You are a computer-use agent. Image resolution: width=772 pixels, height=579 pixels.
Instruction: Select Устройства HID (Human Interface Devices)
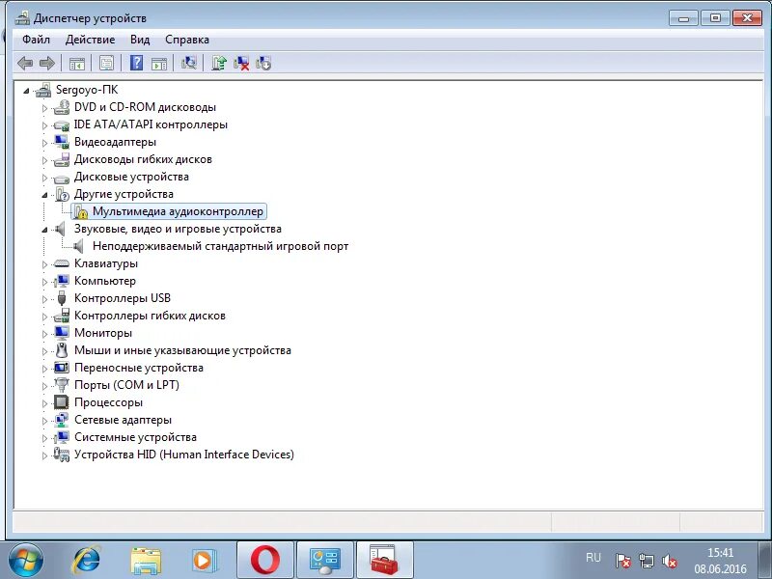point(184,455)
